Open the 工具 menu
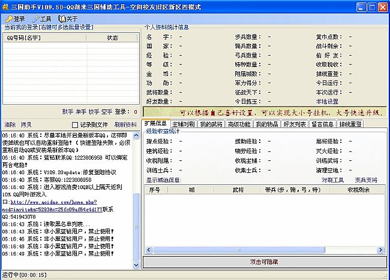 42,19
